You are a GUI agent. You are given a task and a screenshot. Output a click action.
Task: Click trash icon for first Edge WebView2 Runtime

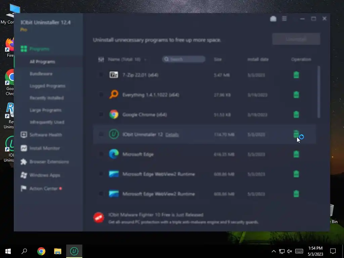pyautogui.click(x=296, y=174)
